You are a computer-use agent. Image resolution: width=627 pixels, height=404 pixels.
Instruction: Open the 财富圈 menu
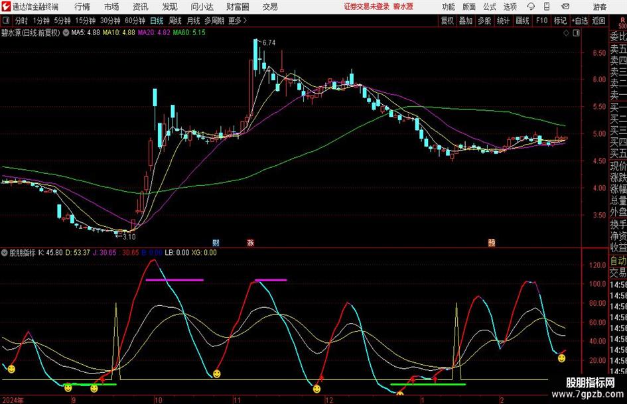point(238,7)
